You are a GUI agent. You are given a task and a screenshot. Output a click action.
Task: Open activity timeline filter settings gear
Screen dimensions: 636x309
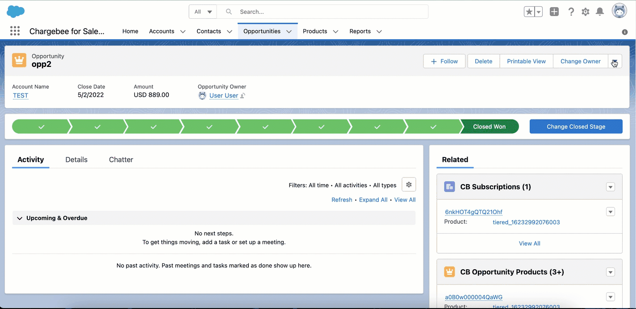409,185
